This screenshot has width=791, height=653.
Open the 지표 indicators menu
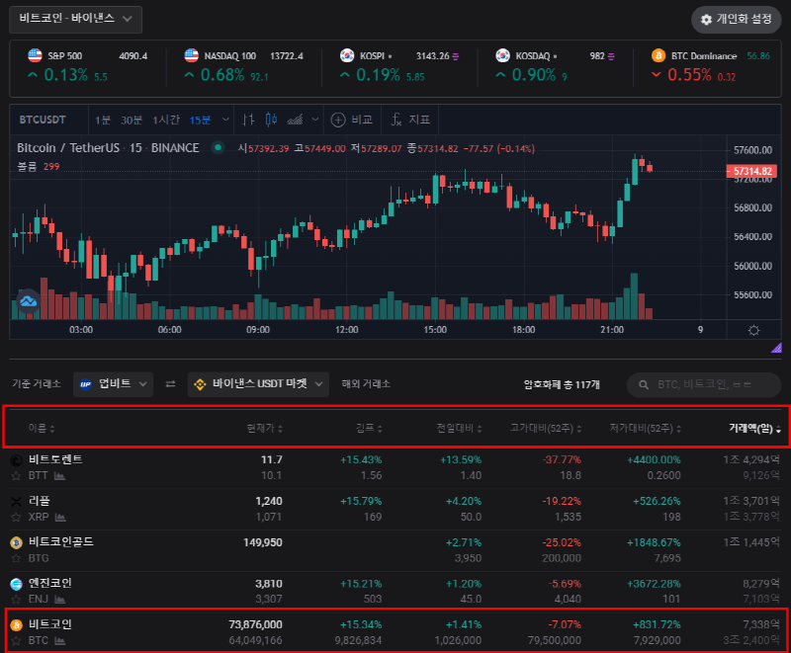tap(410, 120)
